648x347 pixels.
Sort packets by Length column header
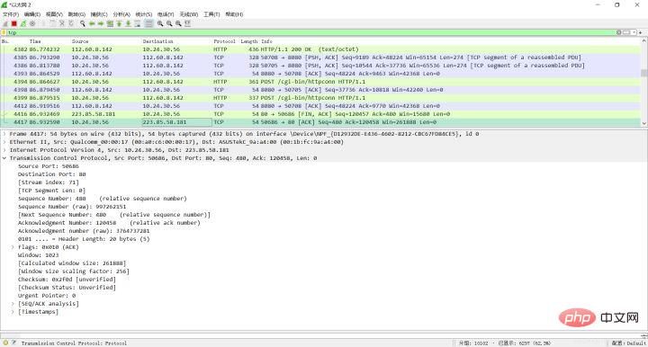point(248,41)
